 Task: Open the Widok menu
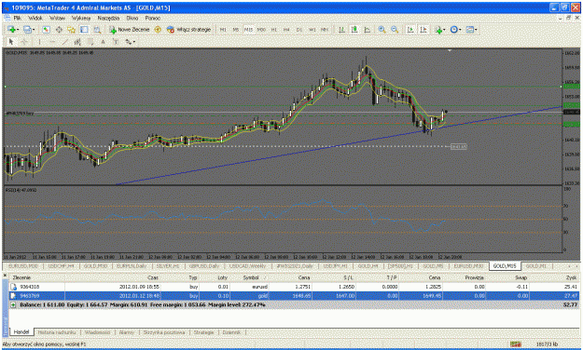35,18
